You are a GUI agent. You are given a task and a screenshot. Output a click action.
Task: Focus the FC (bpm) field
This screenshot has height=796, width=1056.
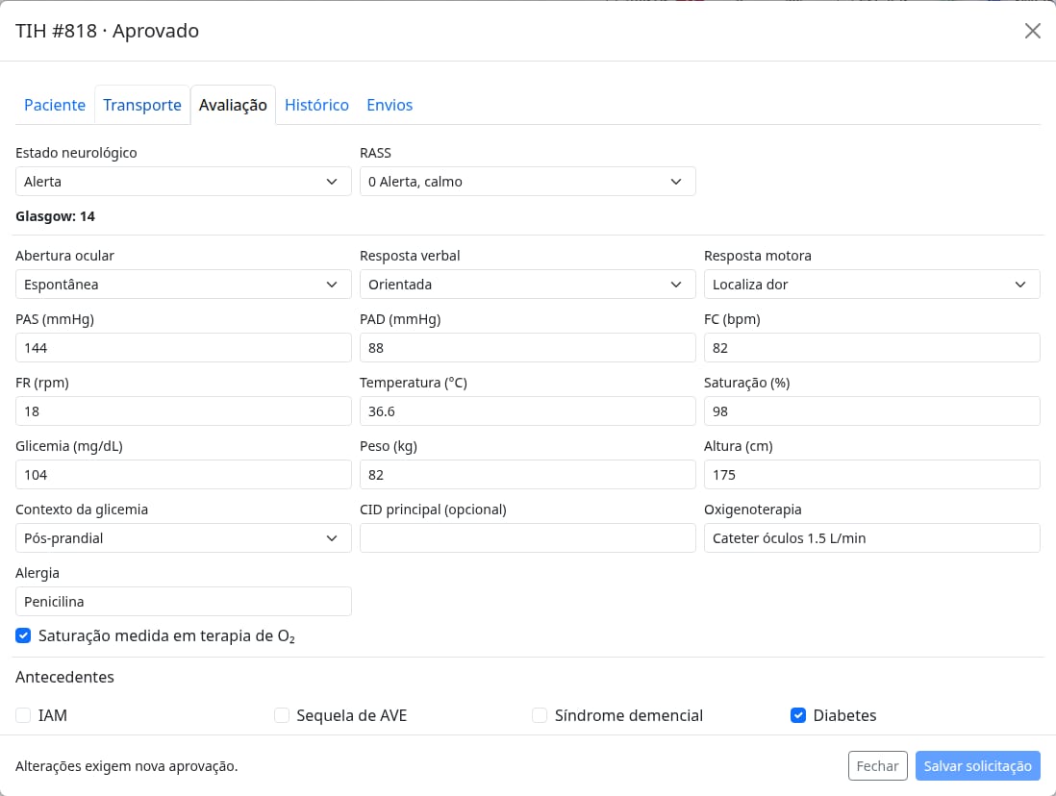point(871,347)
